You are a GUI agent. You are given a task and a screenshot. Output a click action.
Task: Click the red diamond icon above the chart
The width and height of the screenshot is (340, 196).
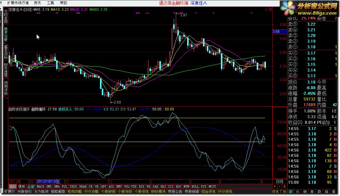pos(266,9)
